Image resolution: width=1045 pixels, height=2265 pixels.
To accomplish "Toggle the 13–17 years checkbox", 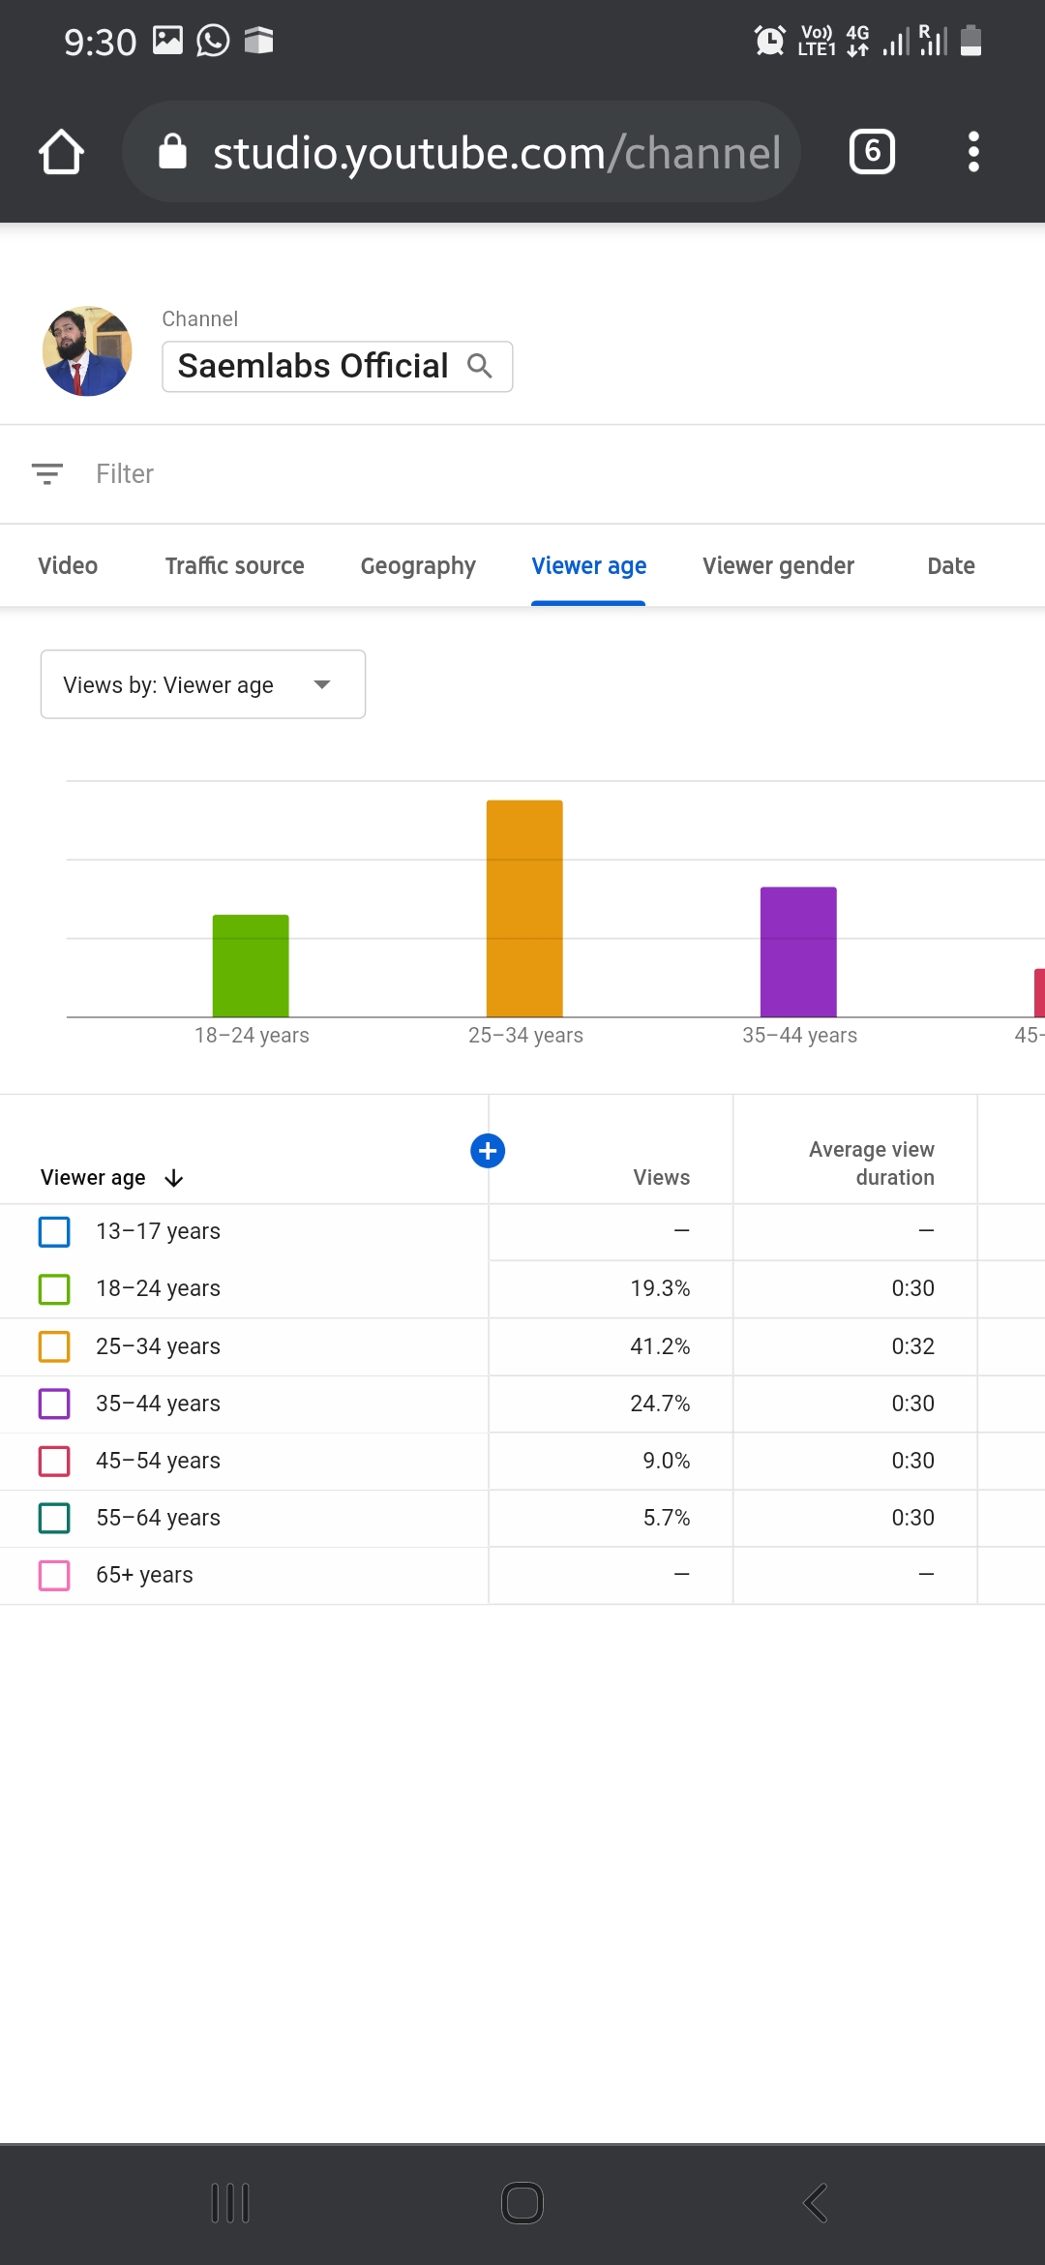I will click(54, 1232).
